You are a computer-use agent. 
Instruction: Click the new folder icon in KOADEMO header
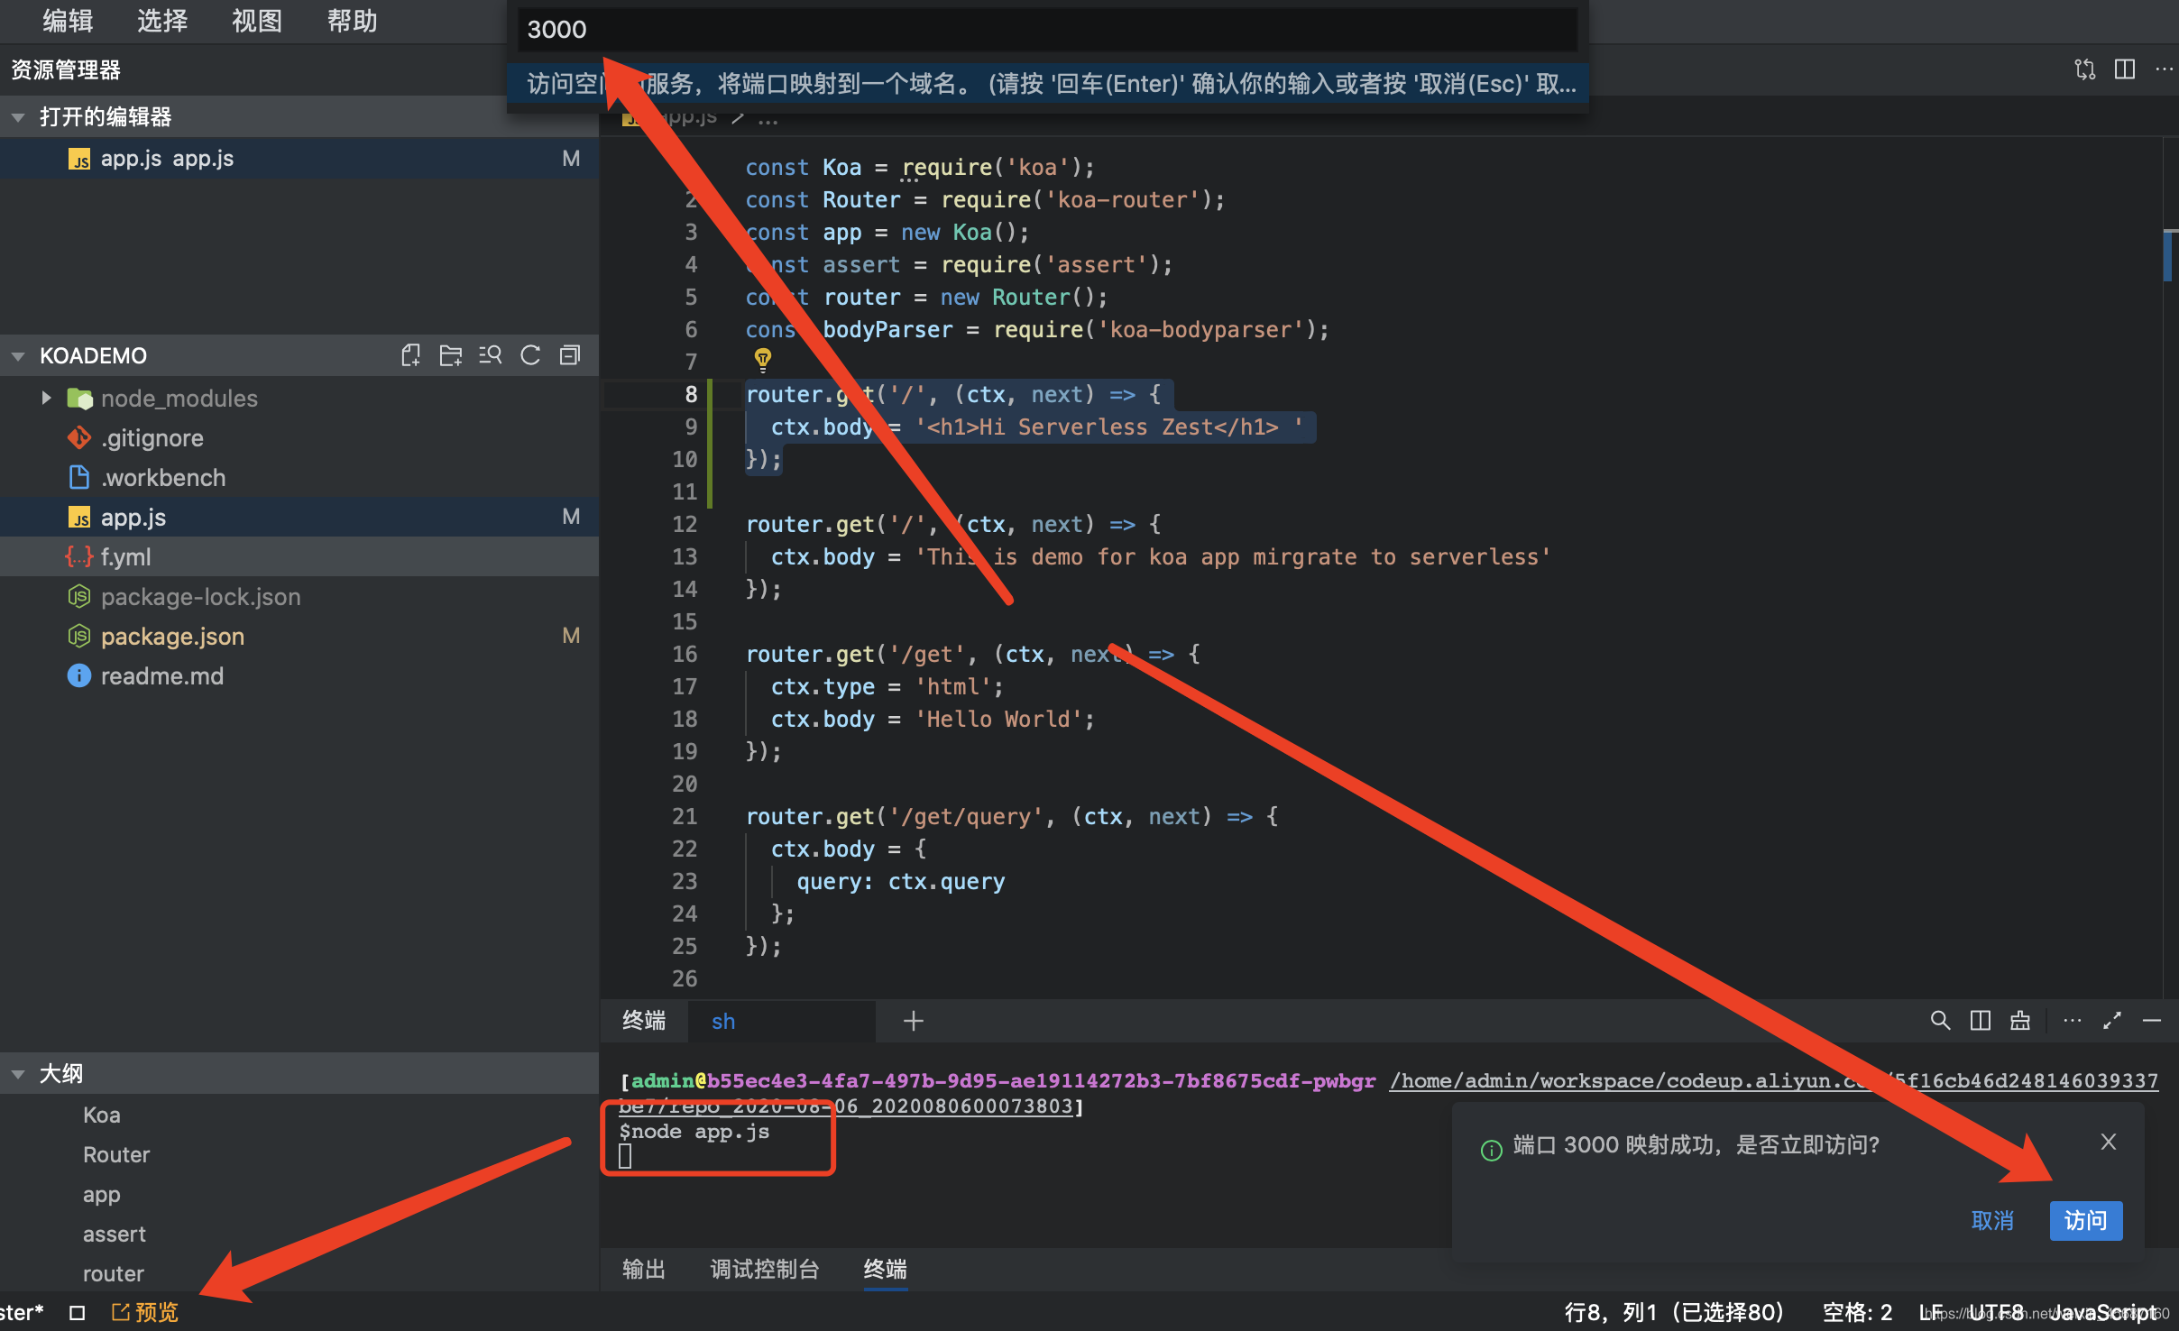451,355
